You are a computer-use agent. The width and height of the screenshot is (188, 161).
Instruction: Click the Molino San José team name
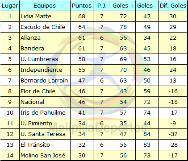pyautogui.click(x=43, y=156)
